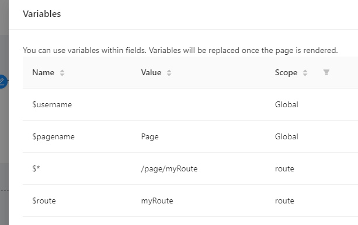Select the $route variable name
This screenshot has width=358, height=225.
click(44, 201)
